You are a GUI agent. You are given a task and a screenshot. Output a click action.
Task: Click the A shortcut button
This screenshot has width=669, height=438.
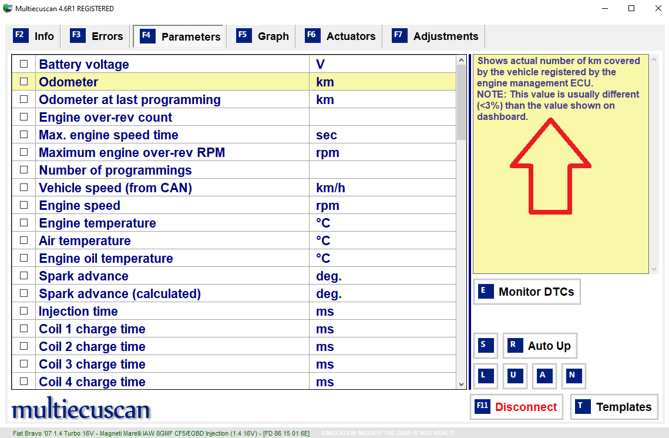click(544, 376)
